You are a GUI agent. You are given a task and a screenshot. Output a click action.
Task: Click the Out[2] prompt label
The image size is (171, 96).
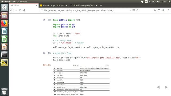pos(47,65)
